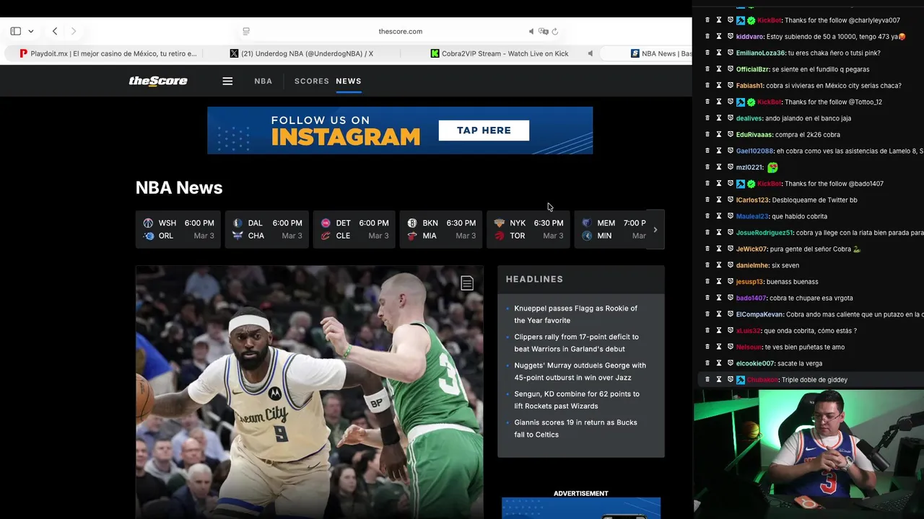
Task: Delete Maulea123's message with trash icon
Action: click(707, 216)
